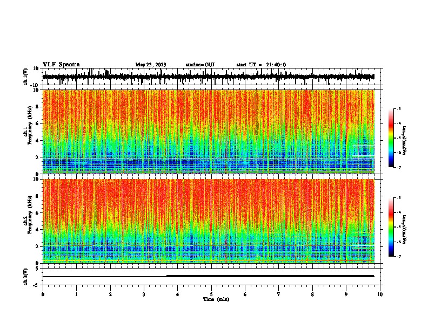Image resolution: width=428 pixels, height=330 pixels.
Task: Click the '8' frequency tick of ch.1 spectrogram
Action: (x=37, y=107)
